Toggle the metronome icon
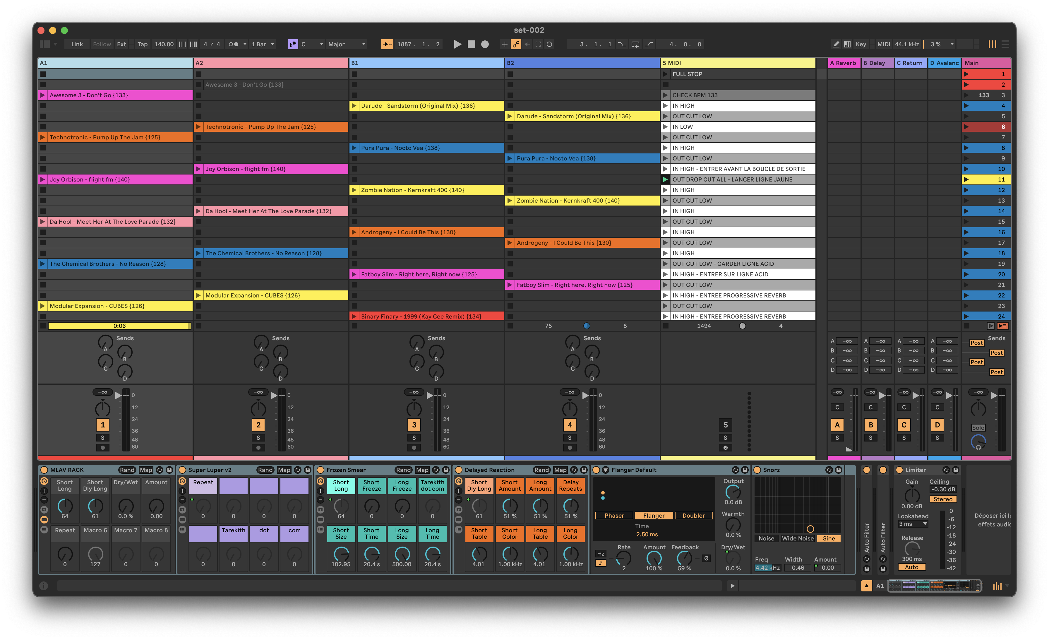1049x640 pixels. (x=233, y=44)
